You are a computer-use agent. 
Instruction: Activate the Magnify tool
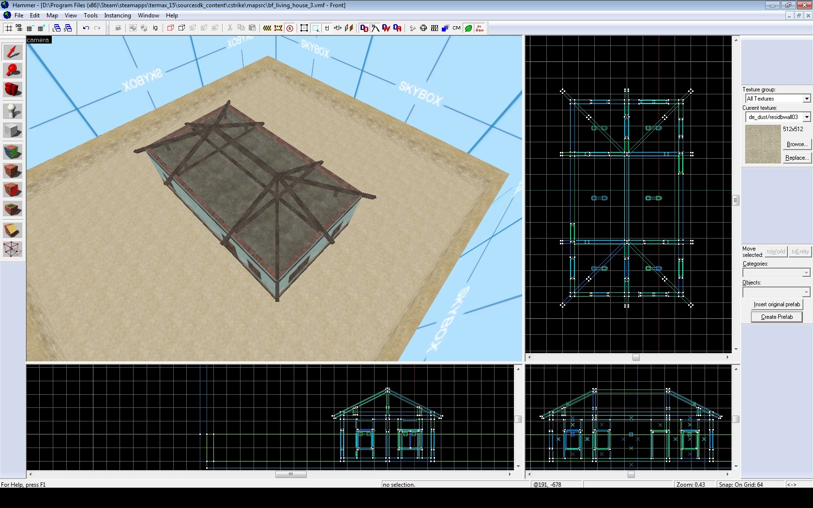click(13, 71)
